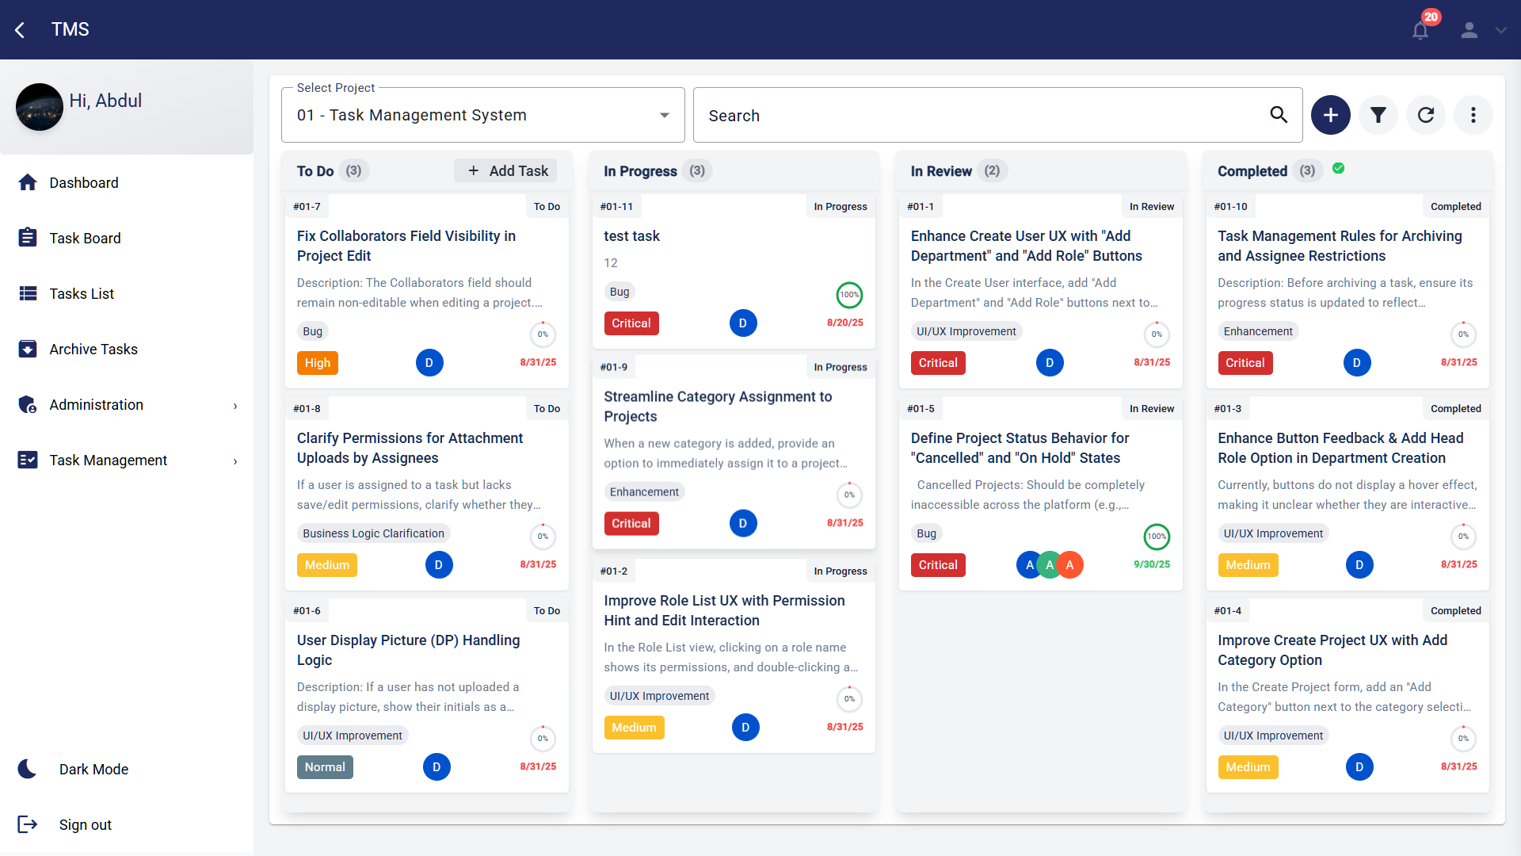Toggle Dark Mode

28,769
